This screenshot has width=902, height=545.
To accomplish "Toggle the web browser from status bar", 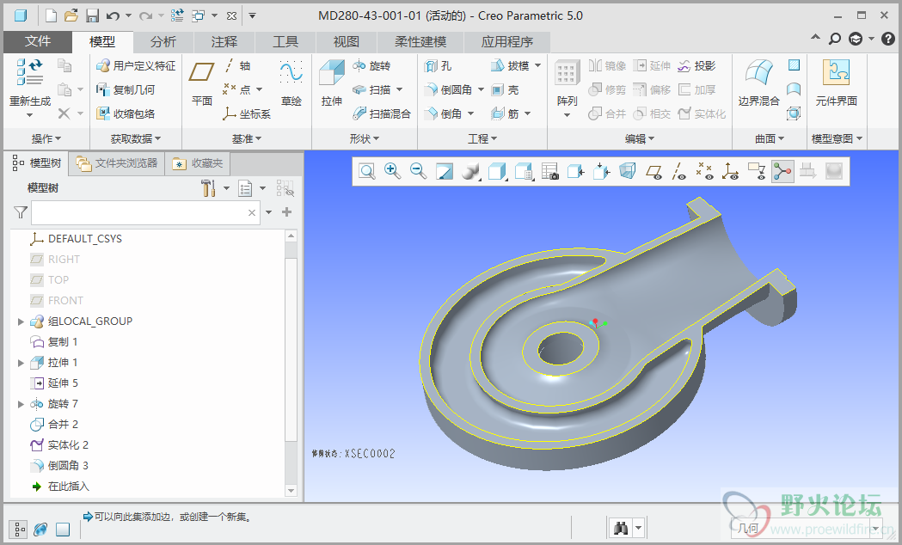I will (40, 529).
